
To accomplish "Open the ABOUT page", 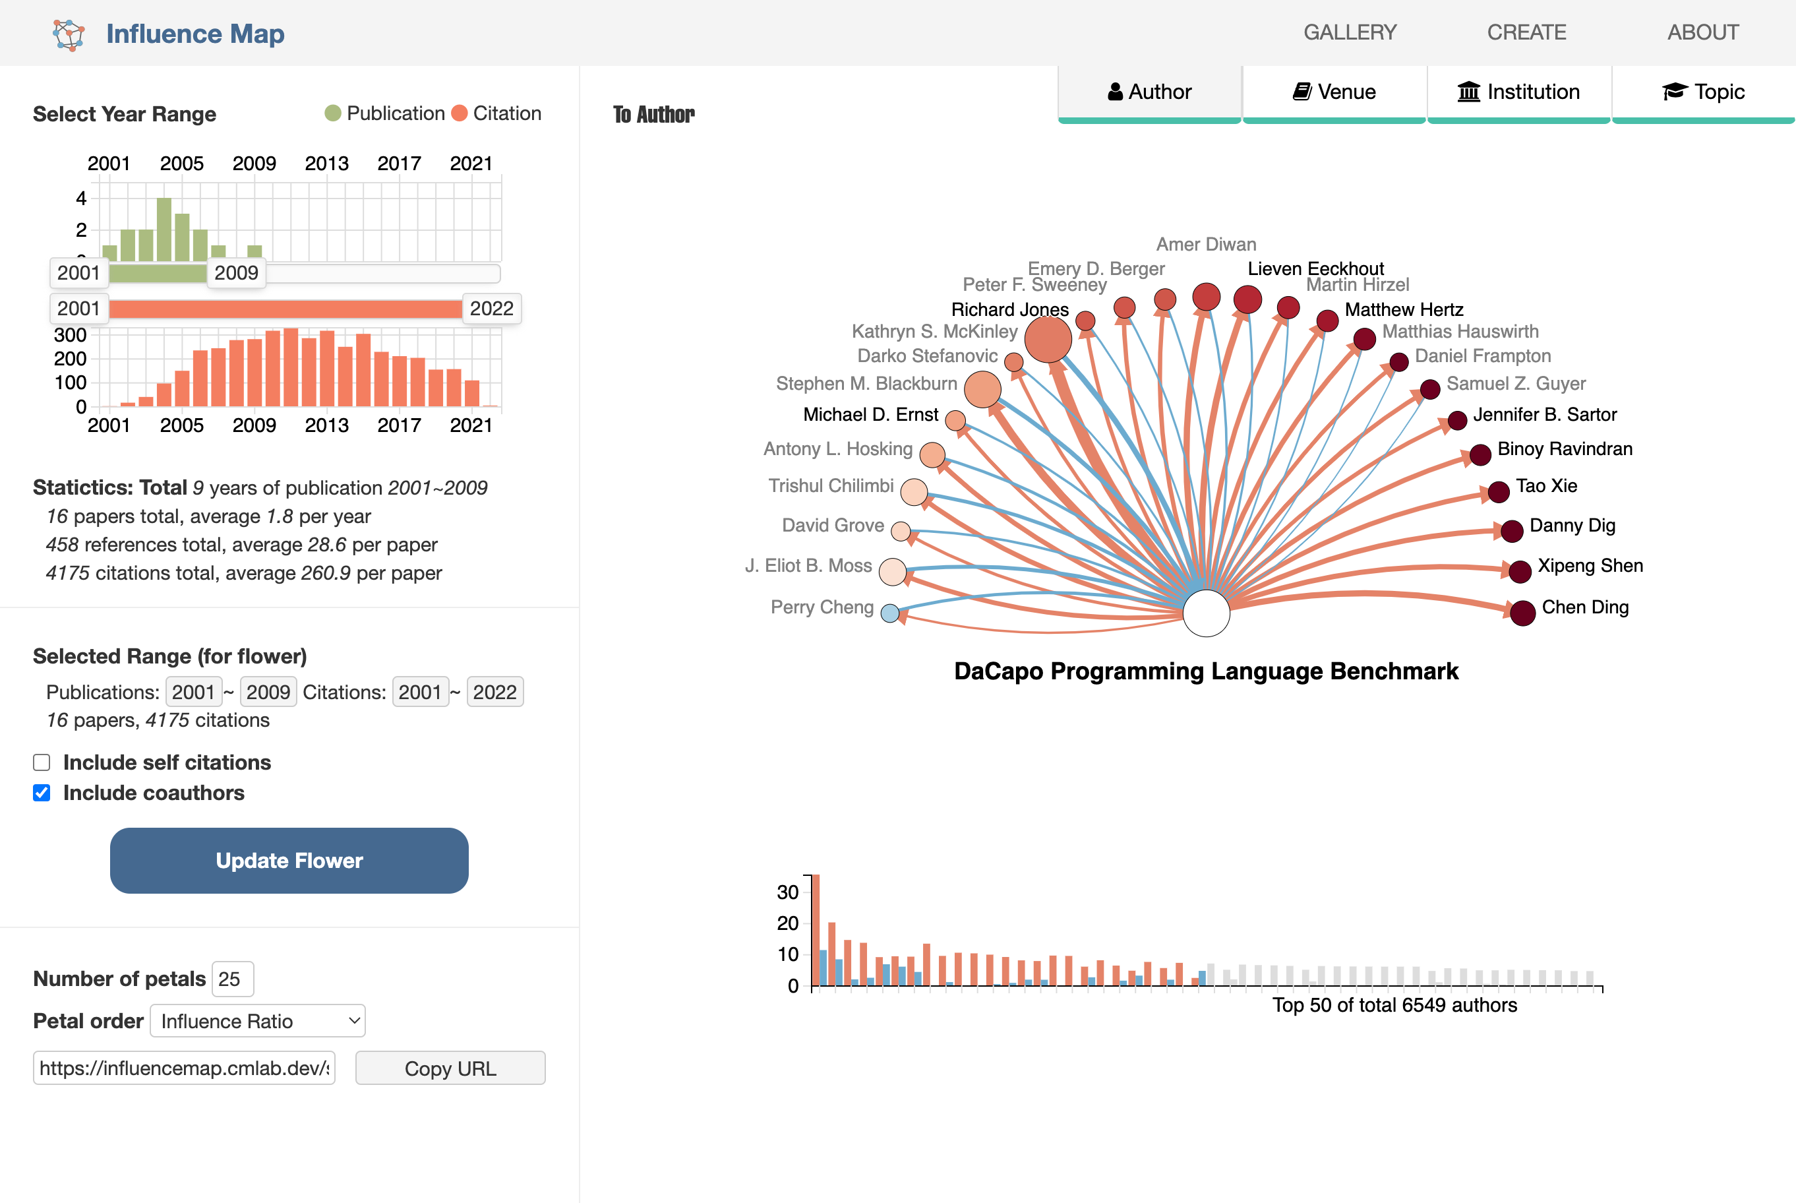I will pos(1702,32).
